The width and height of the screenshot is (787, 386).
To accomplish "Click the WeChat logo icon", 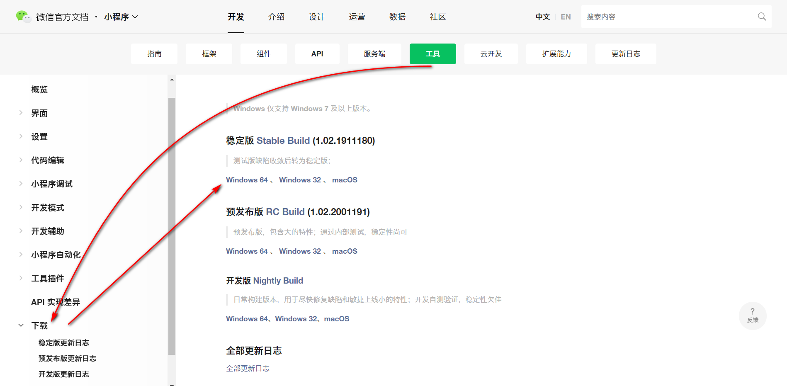I will pos(23,17).
